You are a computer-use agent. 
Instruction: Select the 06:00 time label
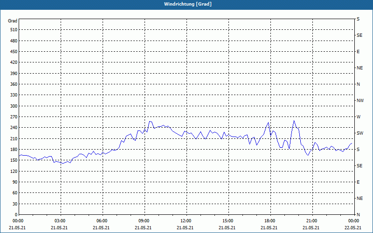click(103, 220)
